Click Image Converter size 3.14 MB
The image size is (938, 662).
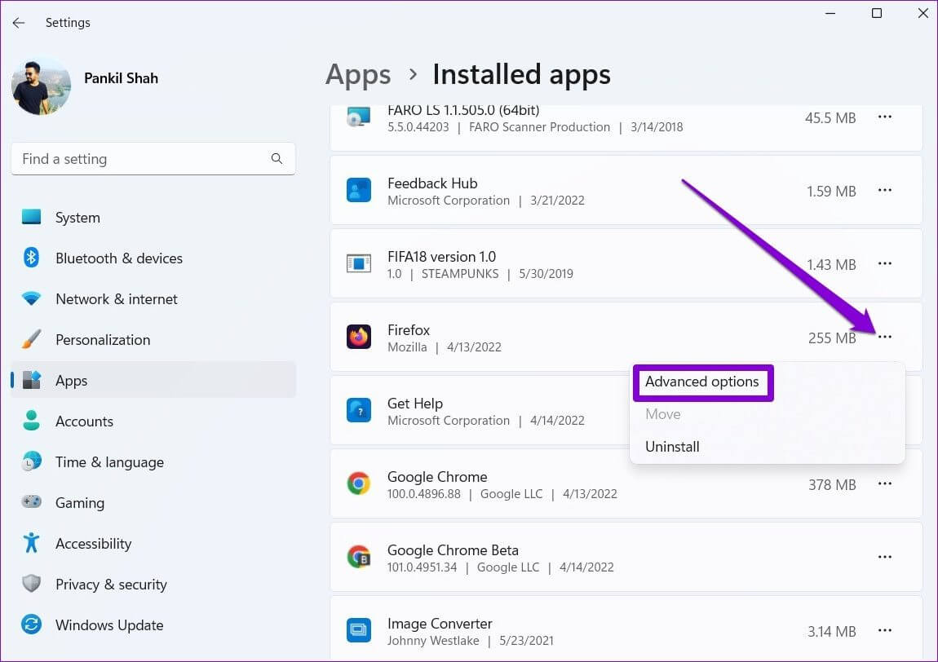coord(831,632)
